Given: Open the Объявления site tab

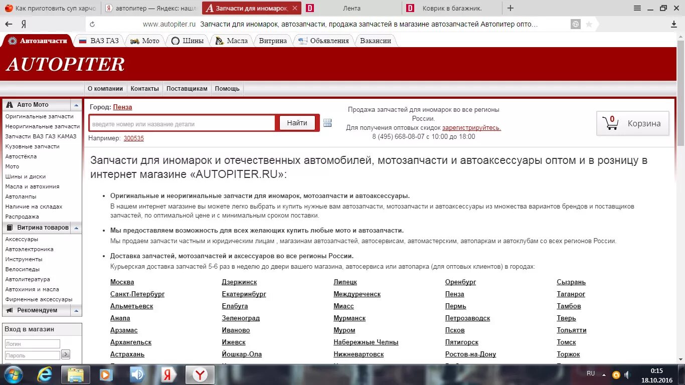Looking at the screenshot, I should 323,41.
